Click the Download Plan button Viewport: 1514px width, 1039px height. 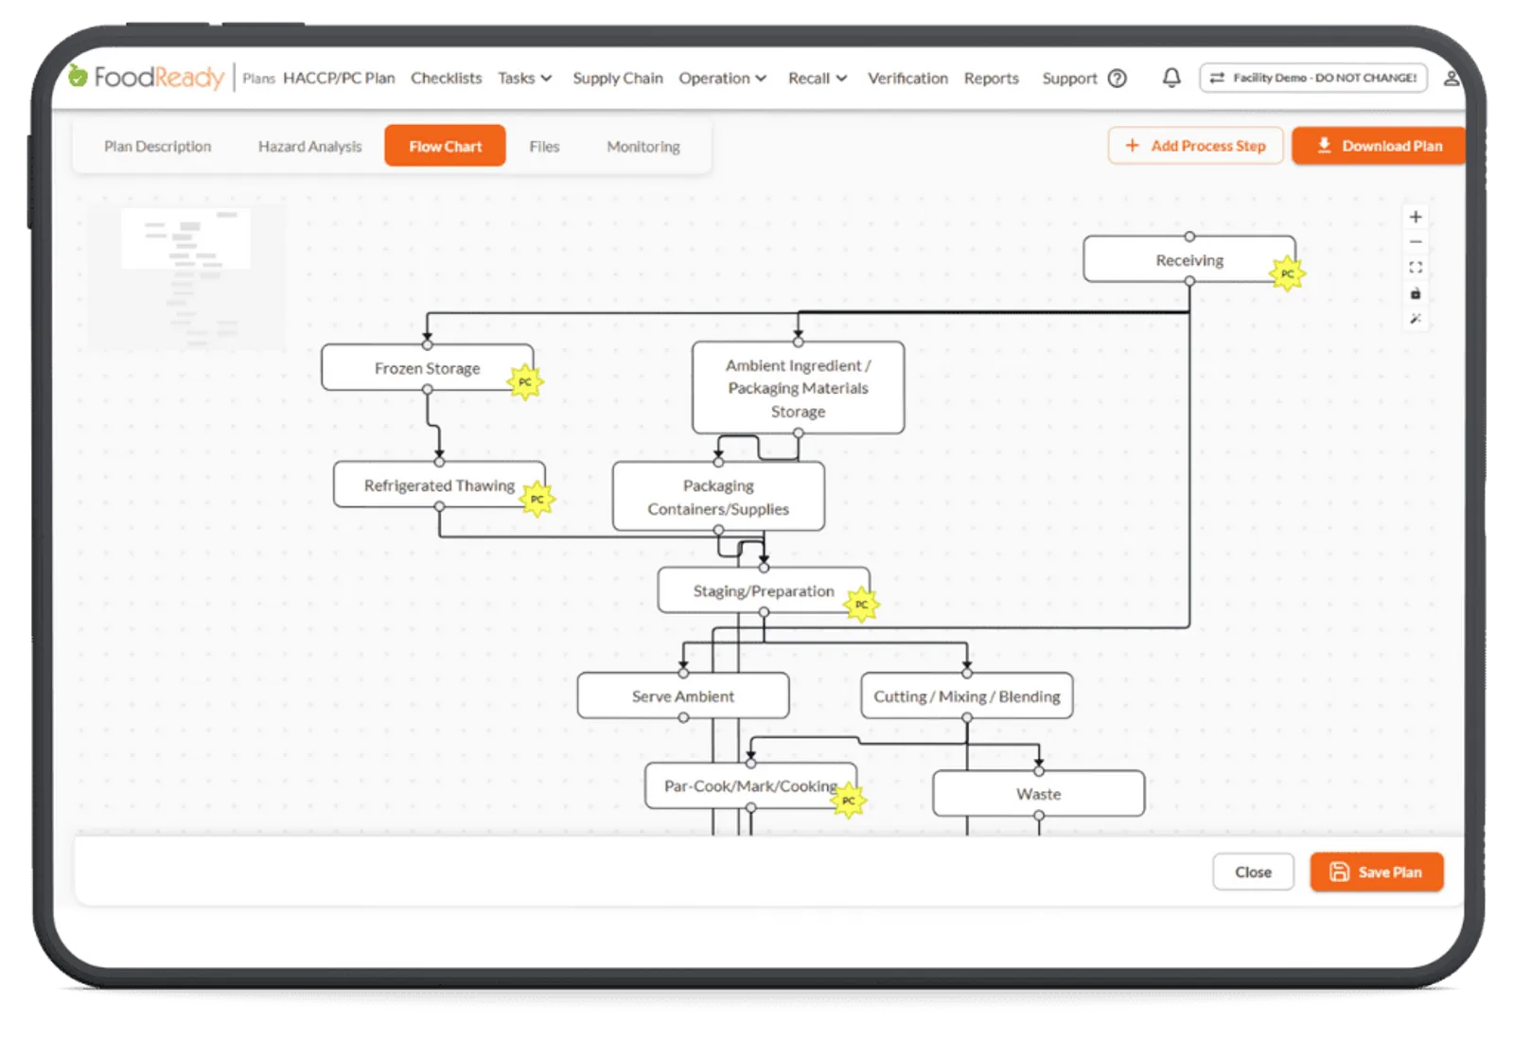click(x=1380, y=146)
